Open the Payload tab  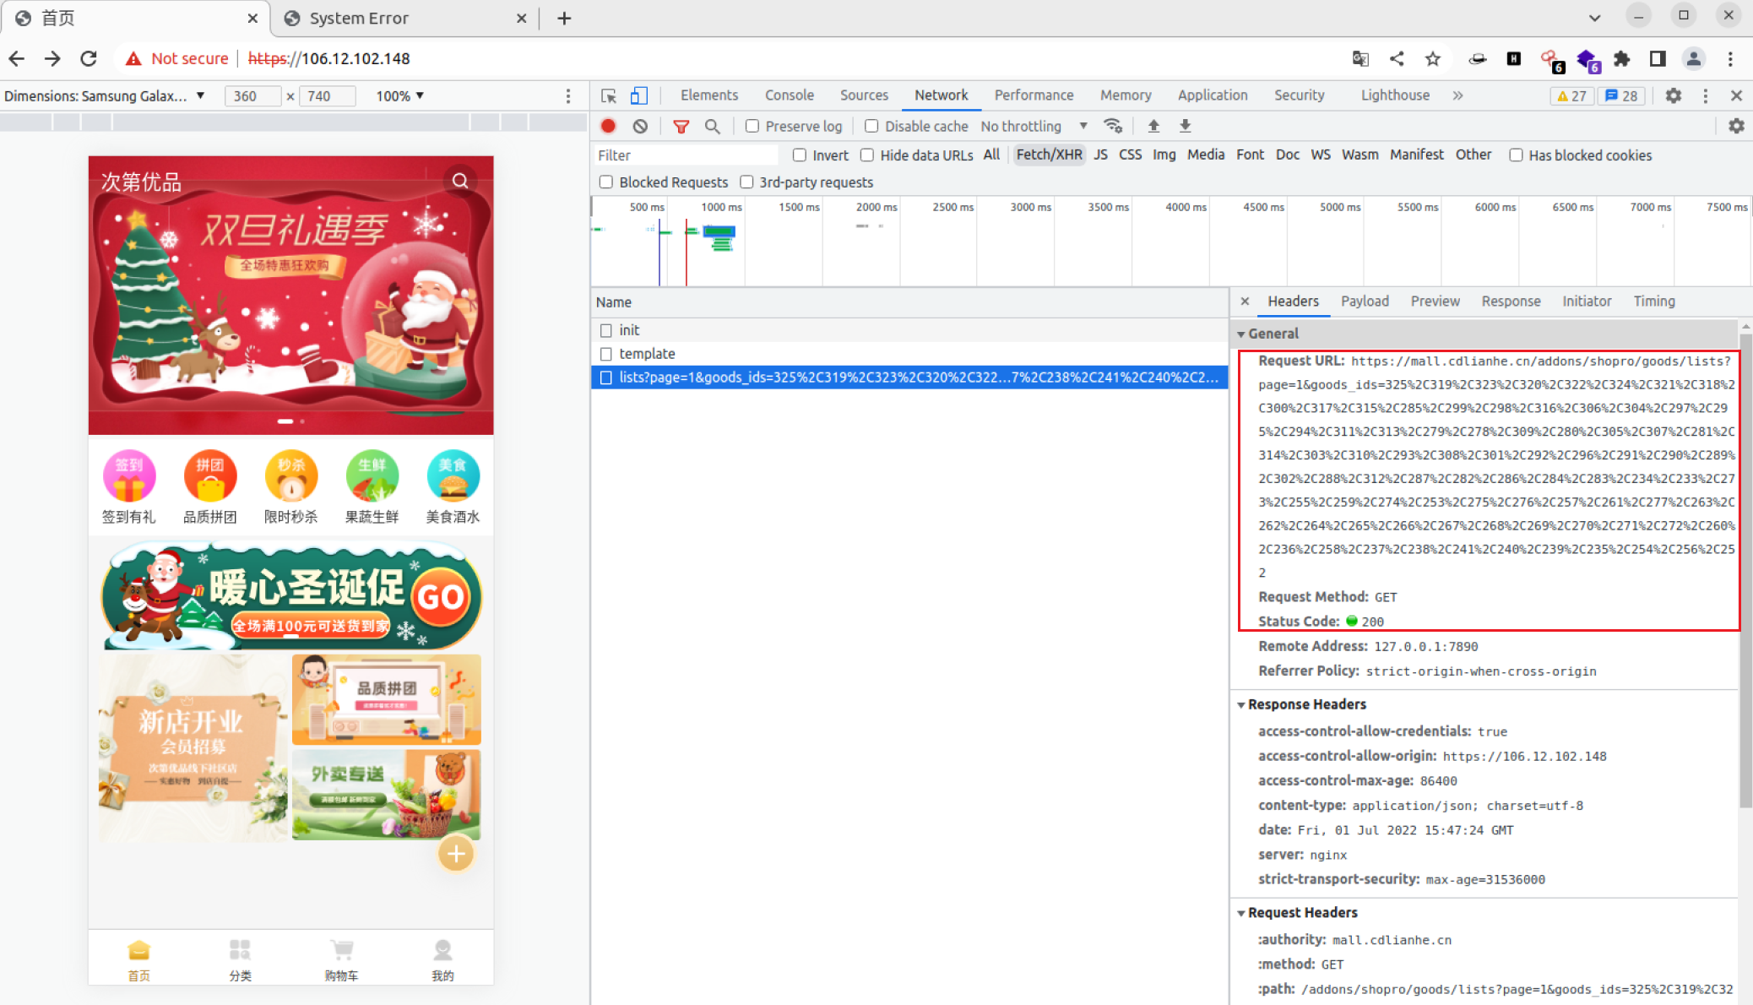click(x=1364, y=301)
